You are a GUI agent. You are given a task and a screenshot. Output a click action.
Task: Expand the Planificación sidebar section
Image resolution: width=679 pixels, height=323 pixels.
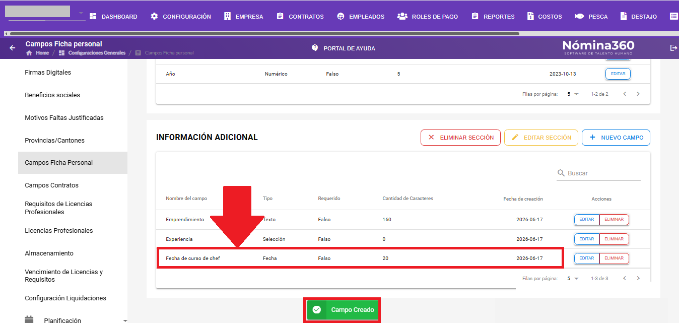[x=125, y=320]
